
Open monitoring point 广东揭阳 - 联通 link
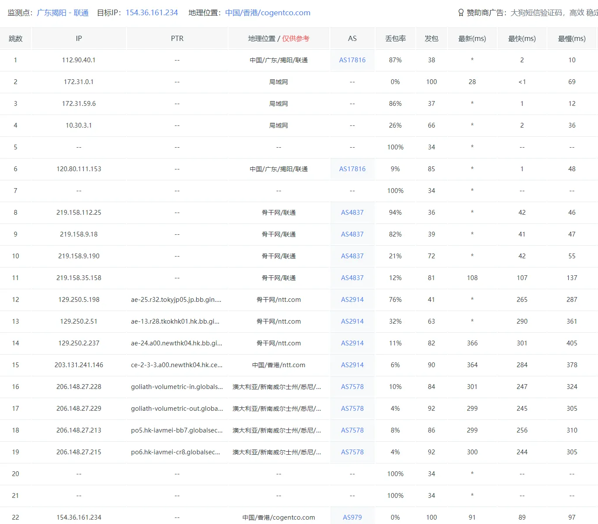[63, 13]
